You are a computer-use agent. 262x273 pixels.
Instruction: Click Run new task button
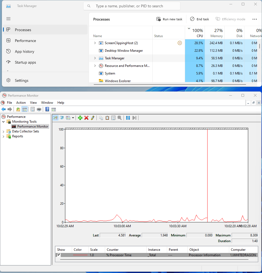coord(169,19)
